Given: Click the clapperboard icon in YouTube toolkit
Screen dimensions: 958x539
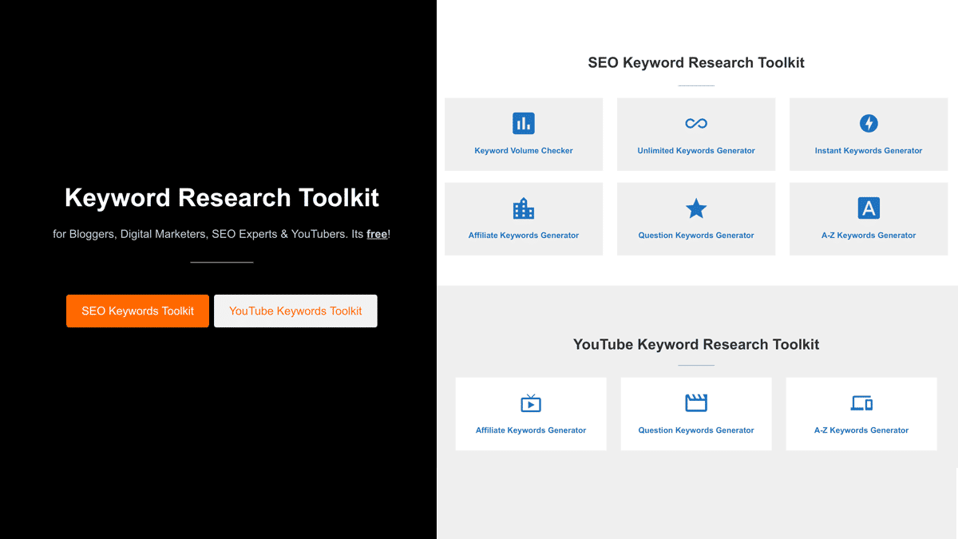Looking at the screenshot, I should tap(696, 402).
